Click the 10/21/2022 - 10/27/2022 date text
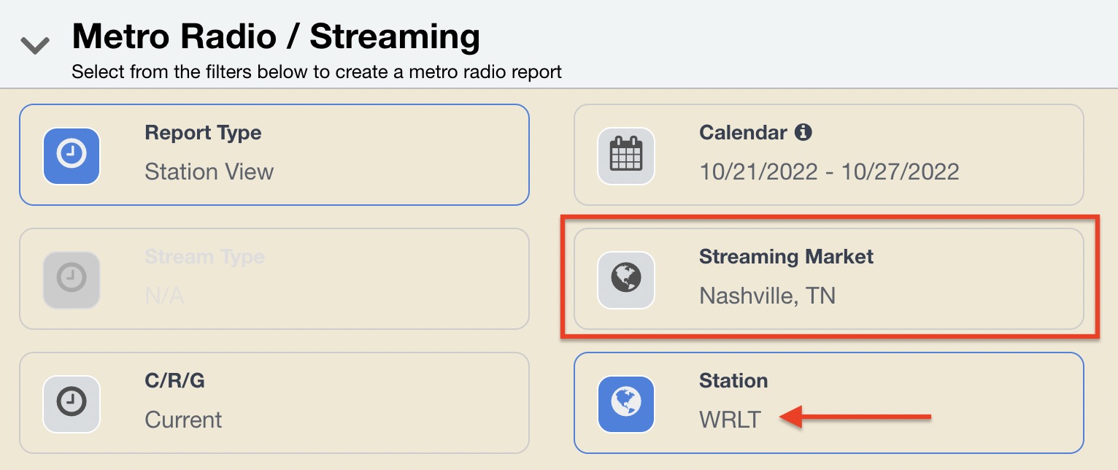1118x470 pixels. [829, 172]
